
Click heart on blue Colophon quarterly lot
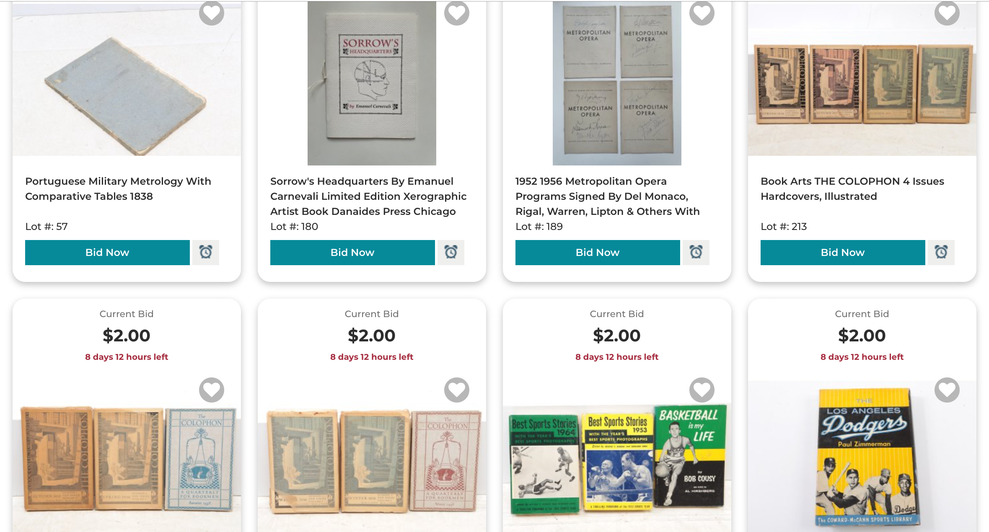212,390
